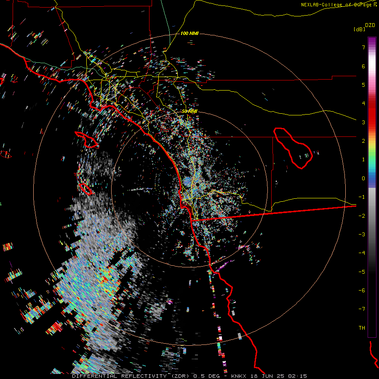Image resolution: width=379 pixels, height=379 pixels.
Task: Click the 7 value on the dB scale
Action: click(x=363, y=47)
